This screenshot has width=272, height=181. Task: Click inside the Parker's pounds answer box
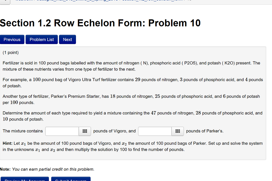point(154,131)
